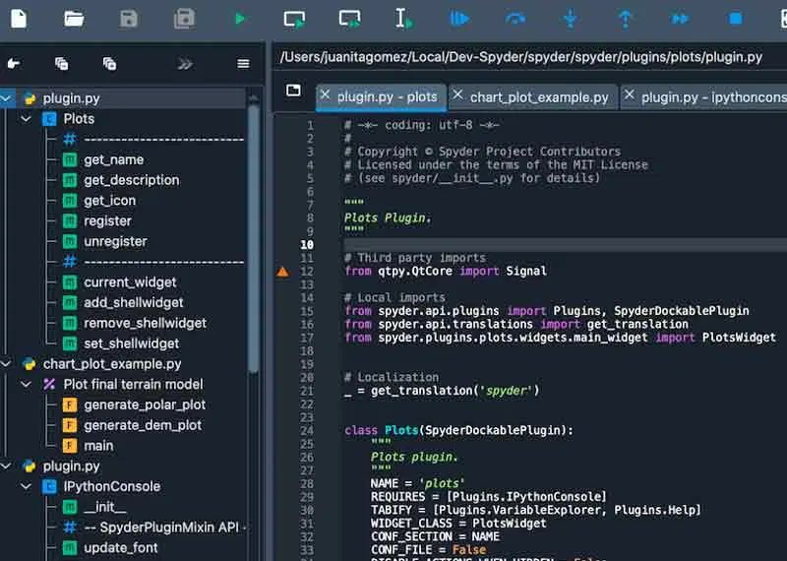787x561 pixels.
Task: Collapse the second plugin.py outline node
Action: click(x=5, y=467)
